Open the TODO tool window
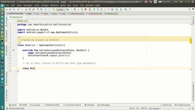 (23, 105)
